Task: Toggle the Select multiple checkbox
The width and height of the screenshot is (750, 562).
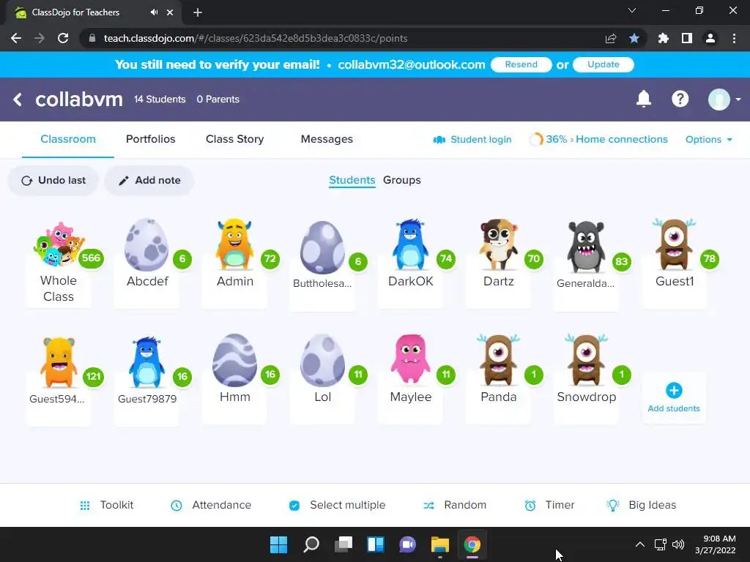Action: [x=294, y=505]
